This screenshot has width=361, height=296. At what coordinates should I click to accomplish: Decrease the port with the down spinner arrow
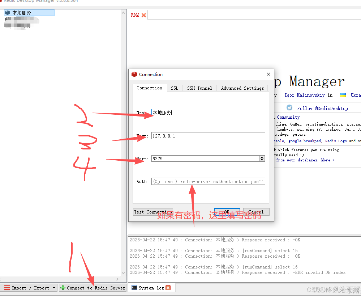(x=262, y=160)
